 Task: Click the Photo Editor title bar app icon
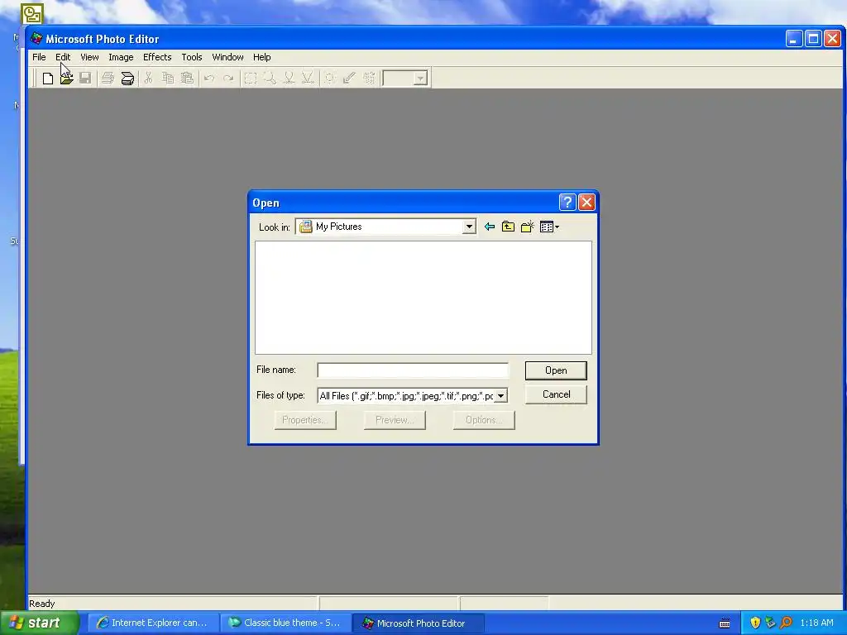click(36, 39)
